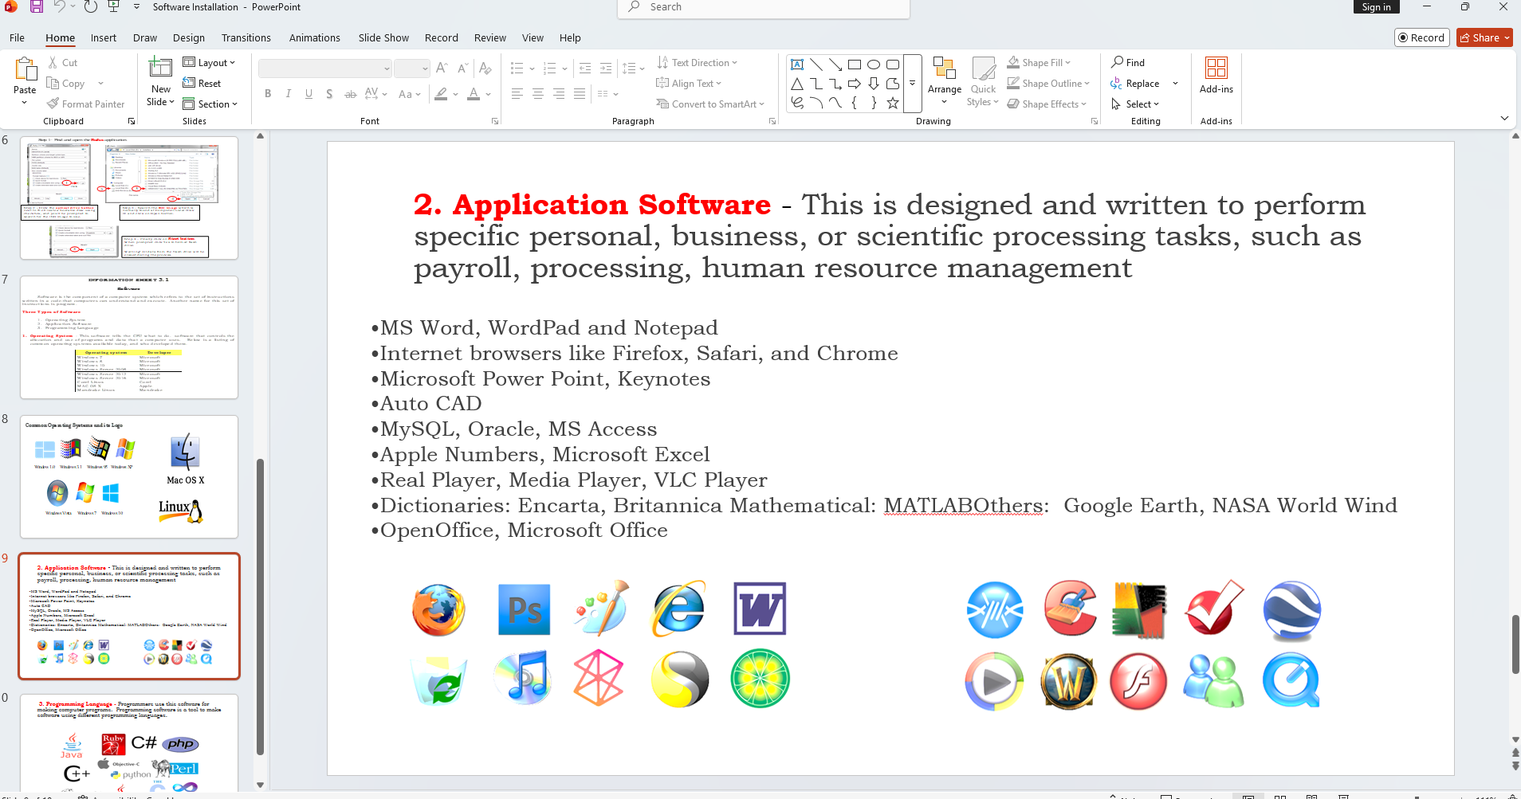Open the Align Text dropdown
Viewport: 1521px width, 799px height.
[x=689, y=83]
